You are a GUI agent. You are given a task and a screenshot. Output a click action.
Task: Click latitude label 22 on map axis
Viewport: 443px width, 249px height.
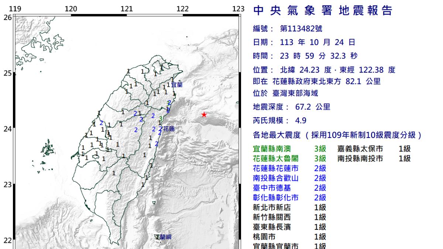coord(7,241)
